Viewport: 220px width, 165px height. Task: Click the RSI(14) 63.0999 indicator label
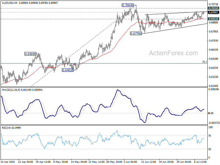pyautogui.click(x=11, y=128)
